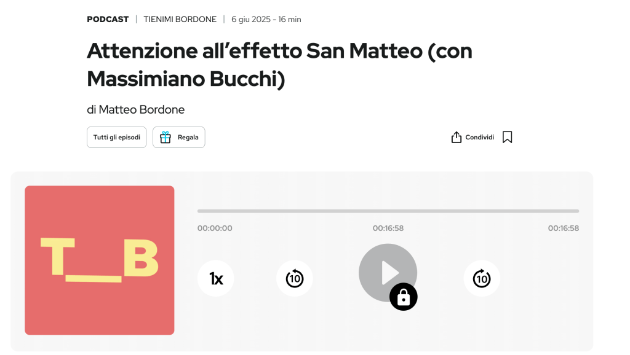Open author Matteo Bordone's page

coord(142,110)
